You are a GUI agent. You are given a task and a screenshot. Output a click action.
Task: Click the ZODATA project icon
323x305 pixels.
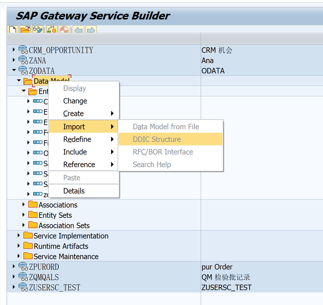tap(23, 70)
